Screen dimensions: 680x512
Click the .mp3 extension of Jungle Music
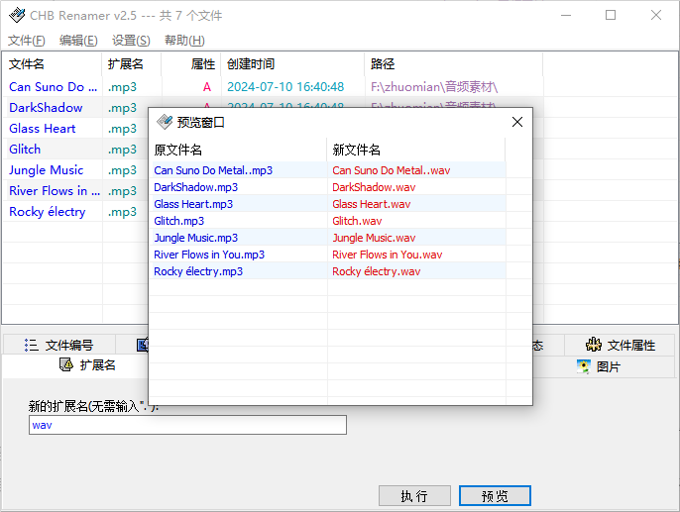[122, 170]
